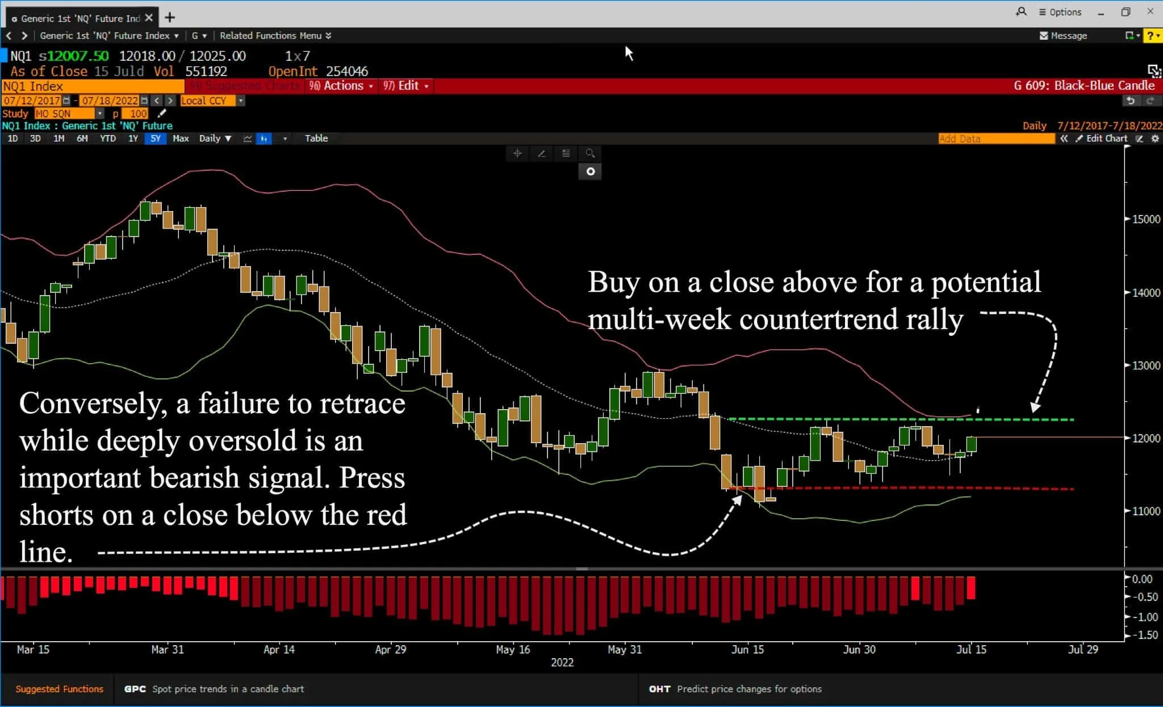1163x707 pixels.
Task: Select the crosshair cursor tool
Action: point(517,153)
